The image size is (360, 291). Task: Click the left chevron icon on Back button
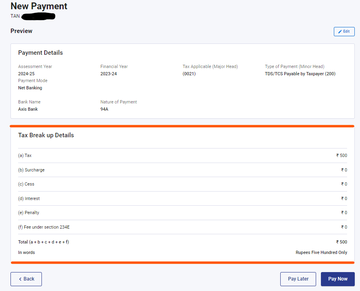coord(20,279)
